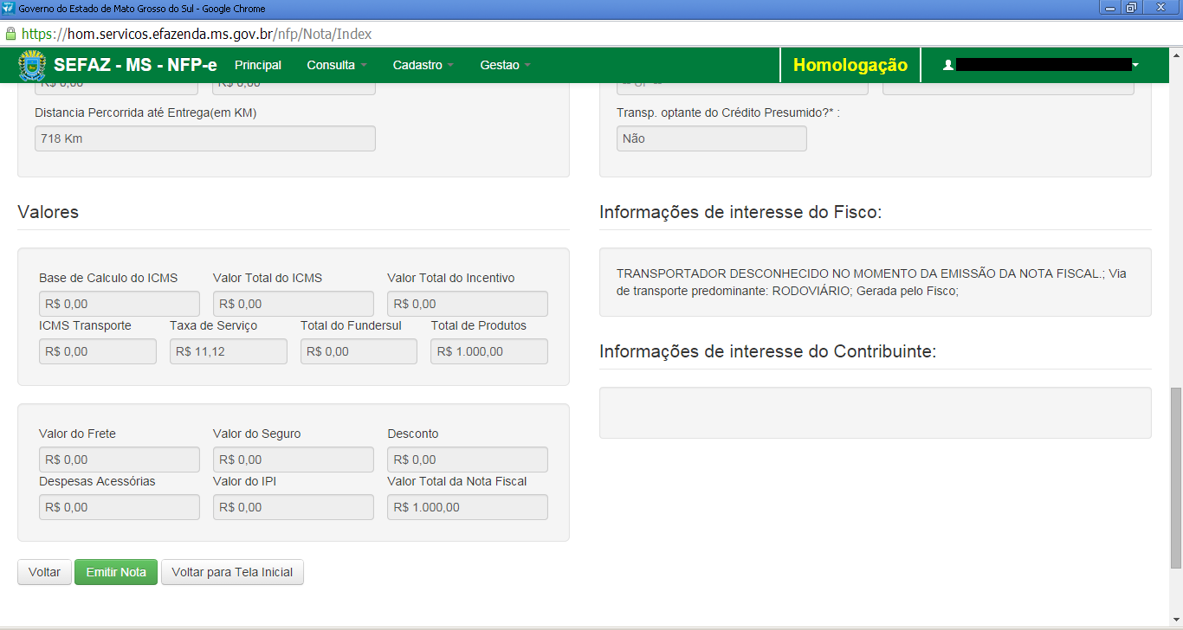Screen dimensions: 1183x630
Task: Click the Valor Total do ICMS field
Action: pos(294,304)
